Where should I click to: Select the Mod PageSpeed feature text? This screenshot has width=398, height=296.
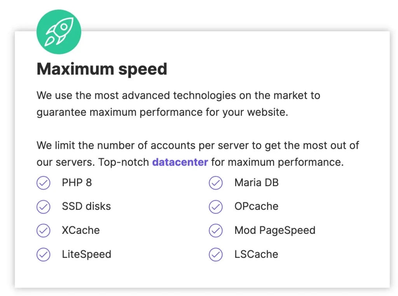pyautogui.click(x=275, y=230)
